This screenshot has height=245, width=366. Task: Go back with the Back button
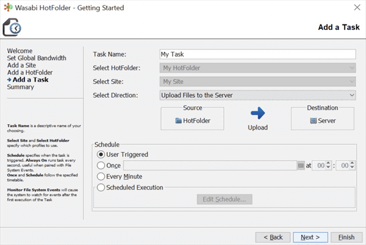pyautogui.click(x=272, y=236)
